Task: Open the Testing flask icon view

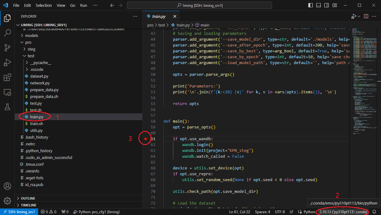Action: 7,107
